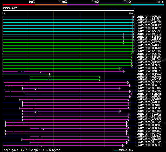166x152 pixels.
Task: Open hit UniRef100_A7PL51
Action: (149, 23)
